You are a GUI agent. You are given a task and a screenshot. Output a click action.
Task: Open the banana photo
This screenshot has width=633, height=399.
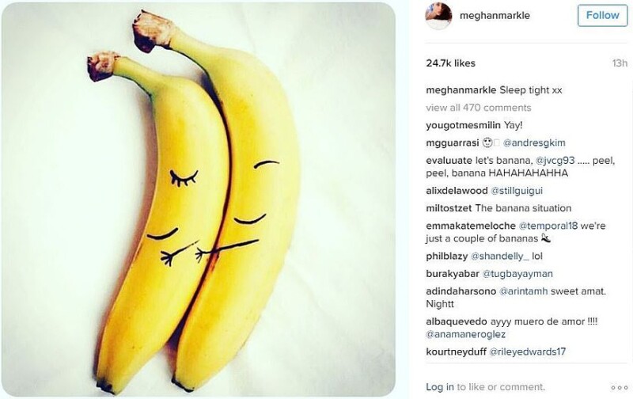pyautogui.click(x=198, y=199)
